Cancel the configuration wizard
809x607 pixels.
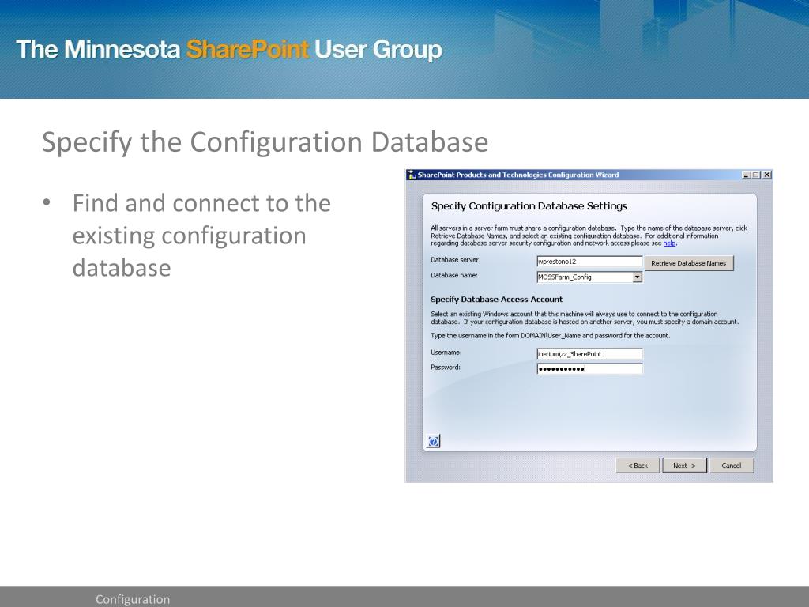click(x=731, y=466)
